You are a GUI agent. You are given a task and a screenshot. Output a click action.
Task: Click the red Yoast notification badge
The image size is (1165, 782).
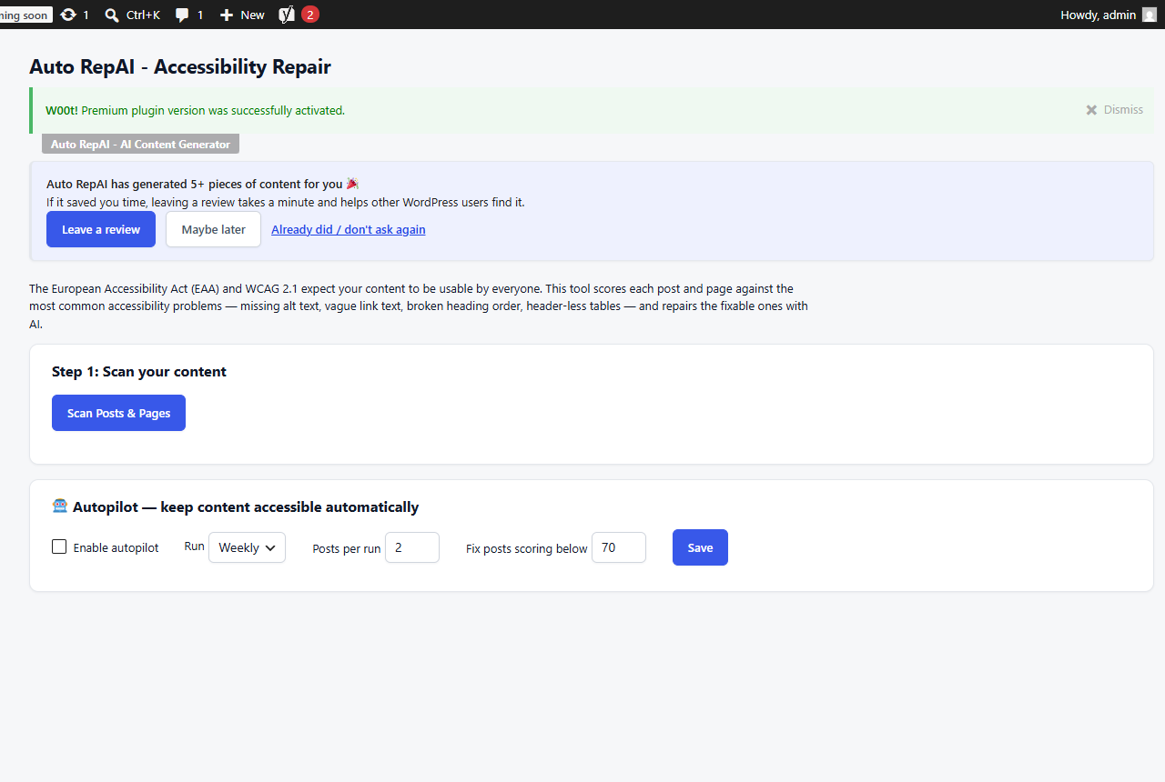[x=310, y=15]
